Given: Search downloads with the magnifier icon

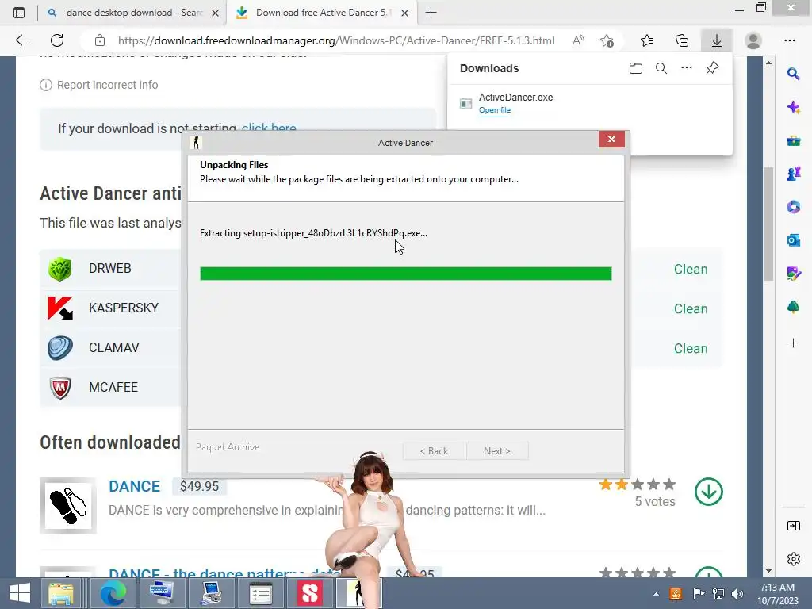Looking at the screenshot, I should [661, 68].
